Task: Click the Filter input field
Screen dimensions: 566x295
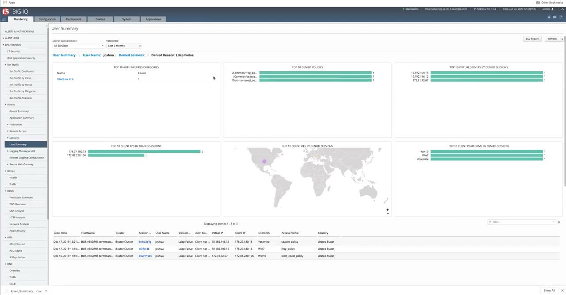Action: [522, 222]
